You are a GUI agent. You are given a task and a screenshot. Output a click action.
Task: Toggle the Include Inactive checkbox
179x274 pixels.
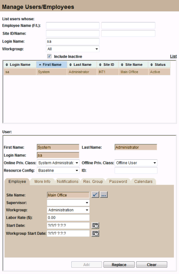[49, 56]
